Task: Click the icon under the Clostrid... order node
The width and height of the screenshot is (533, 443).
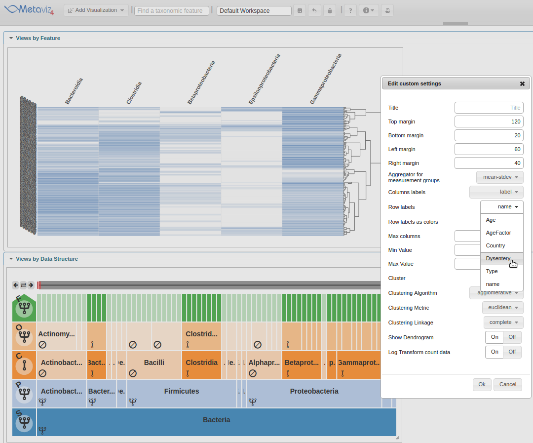Action: 188,345
